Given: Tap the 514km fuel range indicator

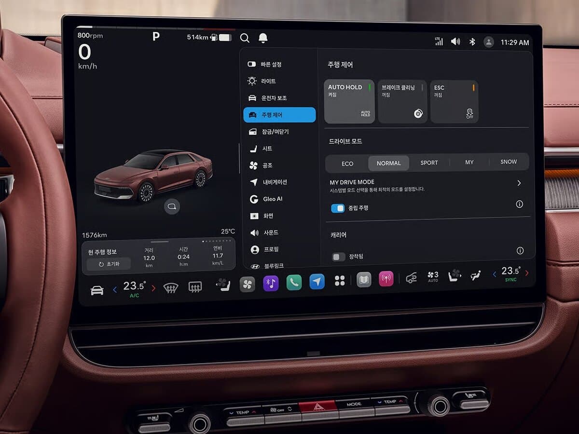Looking at the screenshot, I should tap(209, 38).
